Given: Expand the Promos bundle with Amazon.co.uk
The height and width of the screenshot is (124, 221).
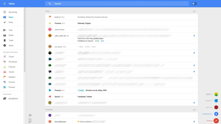Looking at the screenshot, I should coord(122,90).
